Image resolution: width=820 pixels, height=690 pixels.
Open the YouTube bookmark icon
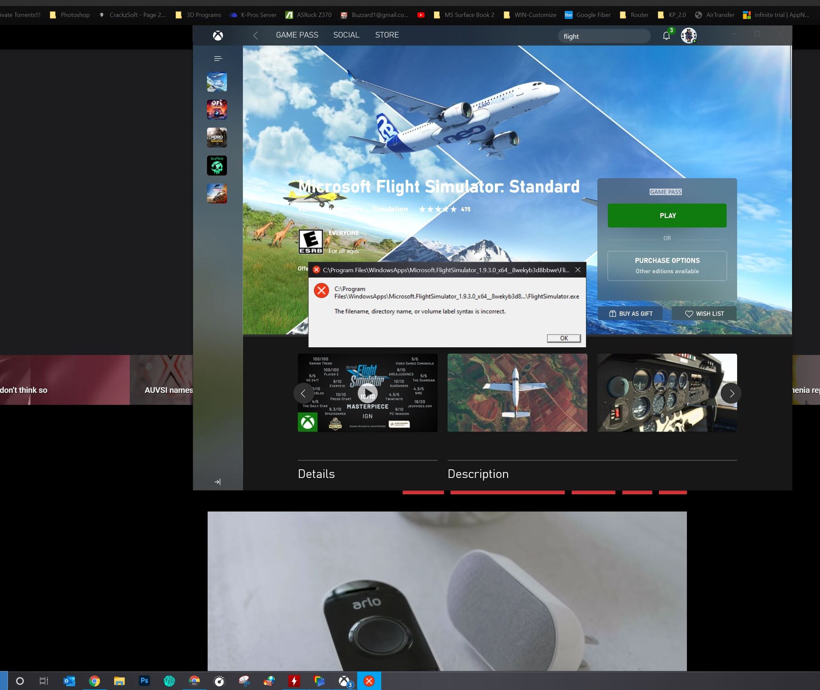[421, 15]
